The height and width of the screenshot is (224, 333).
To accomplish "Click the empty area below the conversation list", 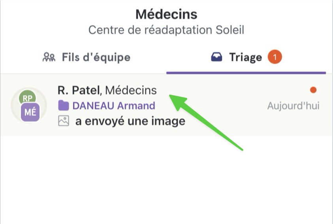I will coord(167,180).
